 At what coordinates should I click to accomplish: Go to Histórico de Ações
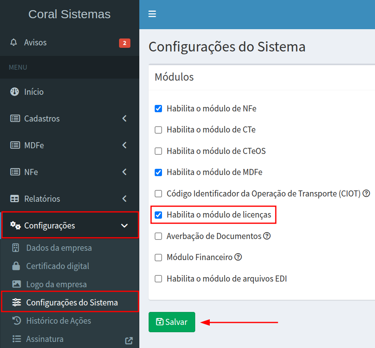(58, 321)
